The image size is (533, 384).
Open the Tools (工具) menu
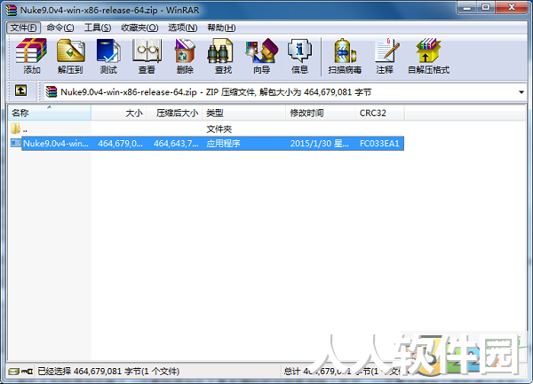click(98, 27)
